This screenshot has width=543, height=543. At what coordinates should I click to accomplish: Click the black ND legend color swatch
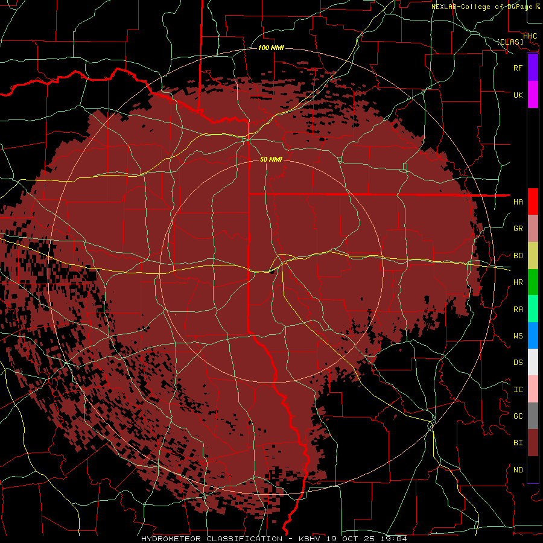click(x=533, y=469)
